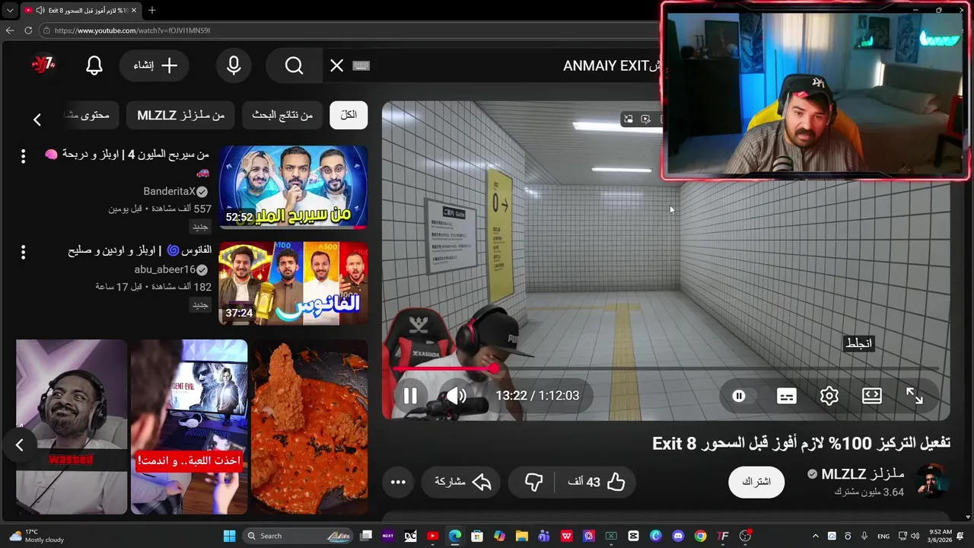Pause the video playback
The image size is (974, 548).
(410, 396)
